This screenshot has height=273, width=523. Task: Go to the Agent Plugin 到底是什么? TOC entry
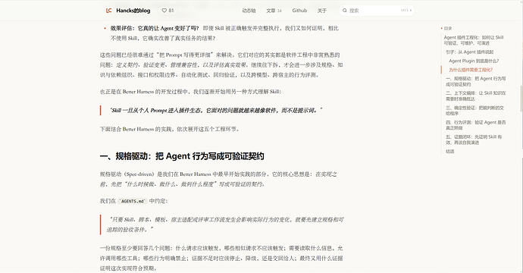474,61
